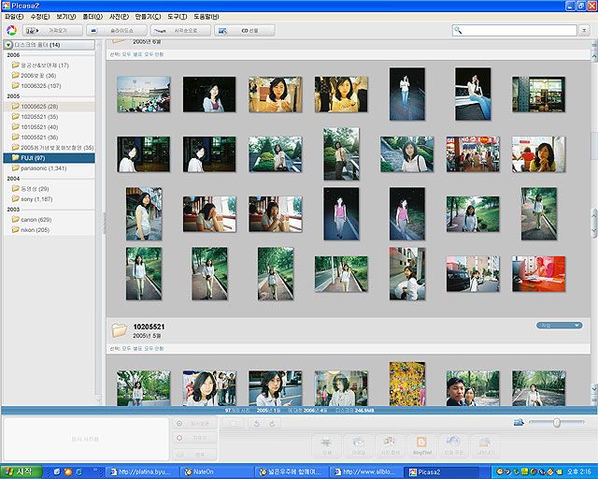598x479 pixels.
Task: Click the Picasa2 taskbar button
Action: pyautogui.click(x=441, y=472)
